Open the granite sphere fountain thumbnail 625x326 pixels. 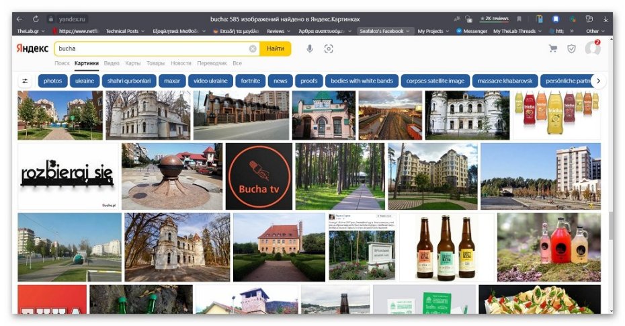point(172,176)
